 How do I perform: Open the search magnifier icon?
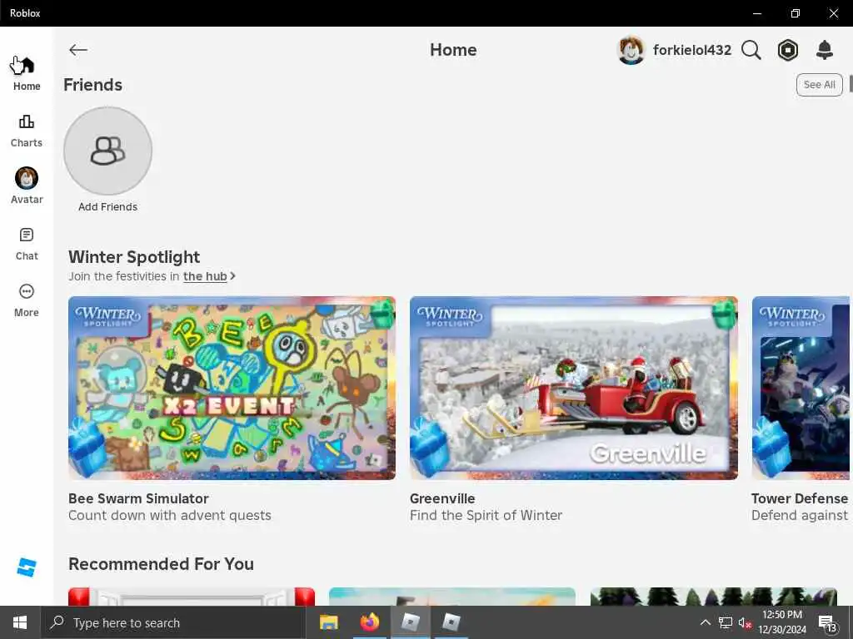(x=751, y=50)
